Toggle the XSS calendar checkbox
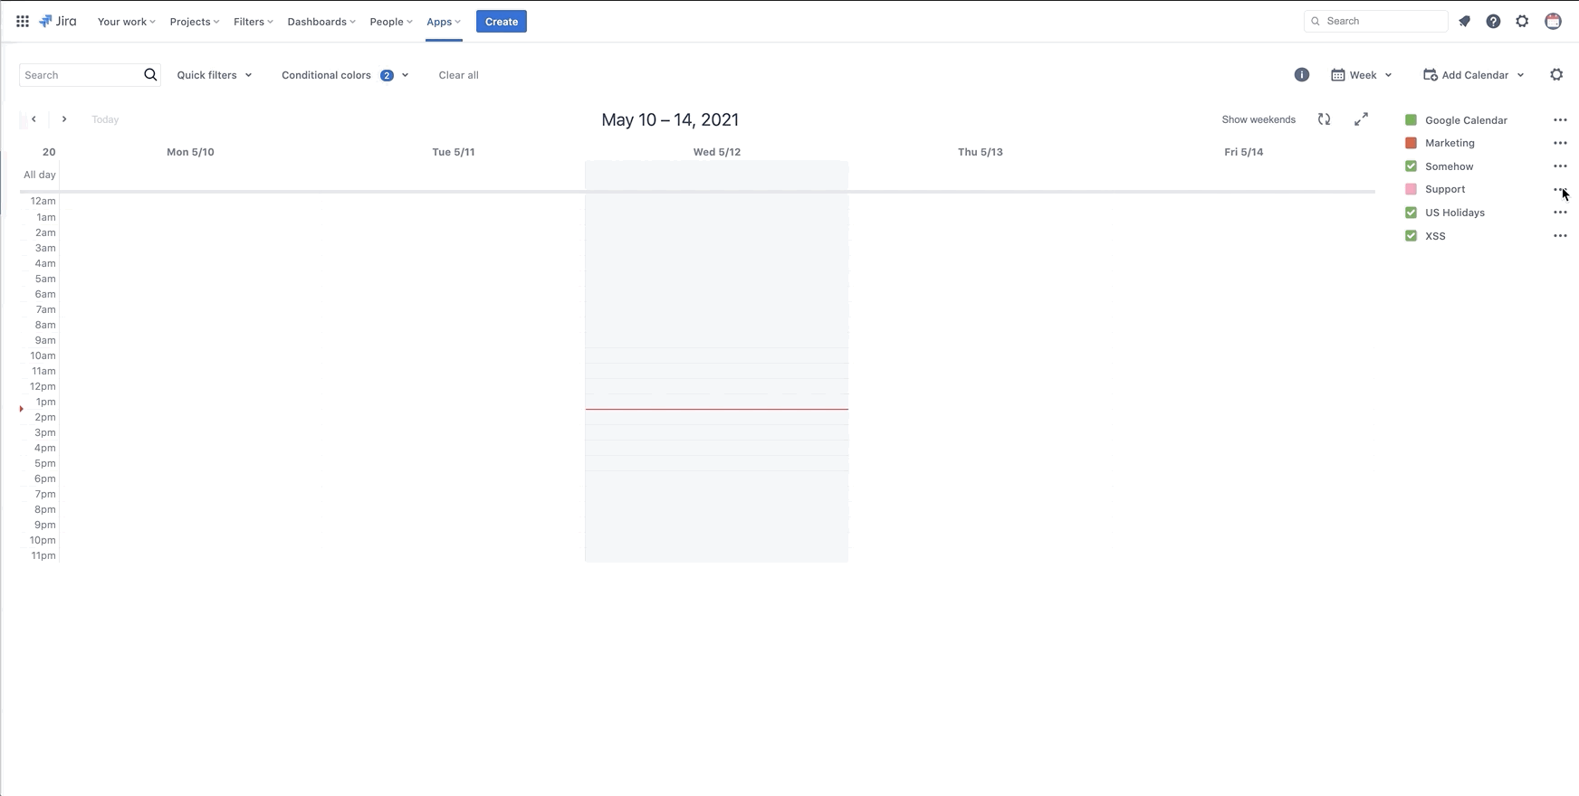Image resolution: width=1579 pixels, height=796 pixels. pos(1411,236)
